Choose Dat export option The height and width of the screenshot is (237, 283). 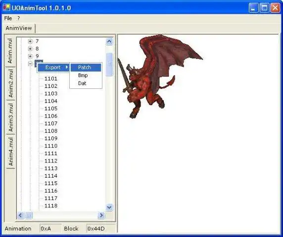pos(86,83)
